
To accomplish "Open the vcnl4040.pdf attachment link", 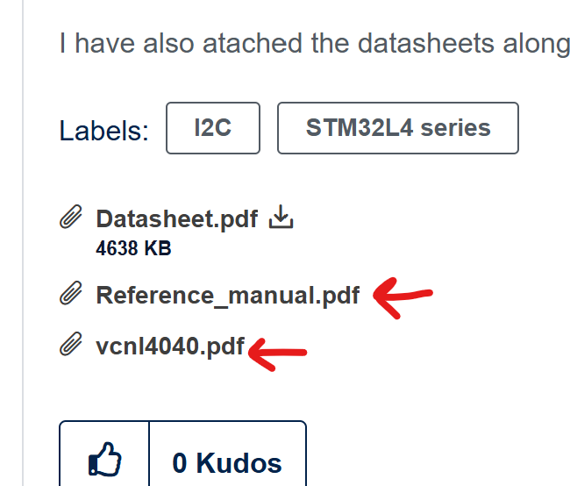I will [x=169, y=347].
